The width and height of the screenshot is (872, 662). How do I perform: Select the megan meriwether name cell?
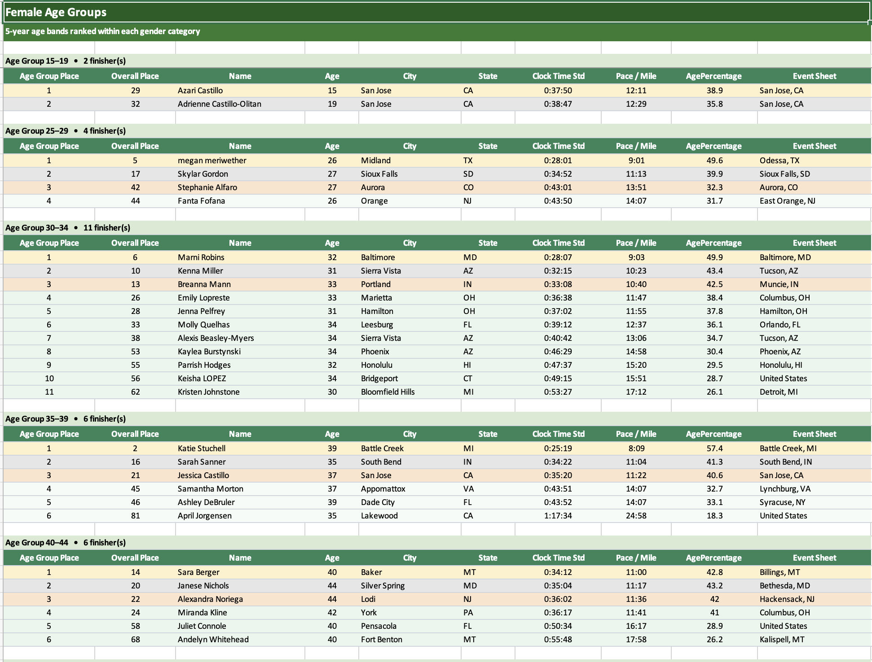[x=212, y=161]
